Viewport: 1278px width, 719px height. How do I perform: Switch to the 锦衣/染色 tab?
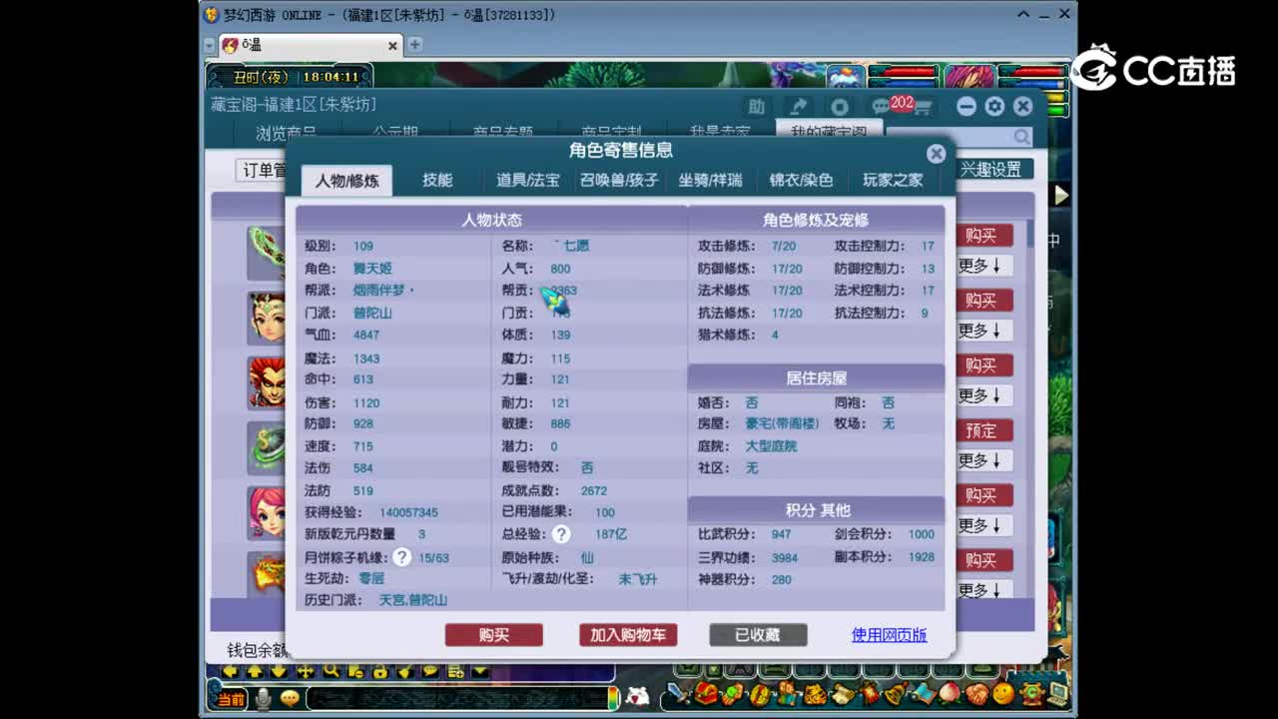pyautogui.click(x=801, y=180)
